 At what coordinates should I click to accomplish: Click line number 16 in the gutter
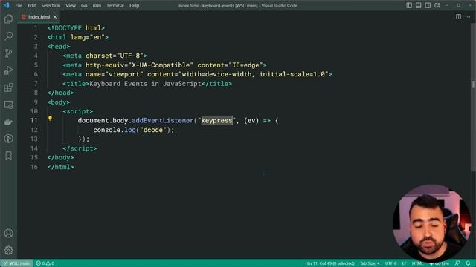coord(34,167)
